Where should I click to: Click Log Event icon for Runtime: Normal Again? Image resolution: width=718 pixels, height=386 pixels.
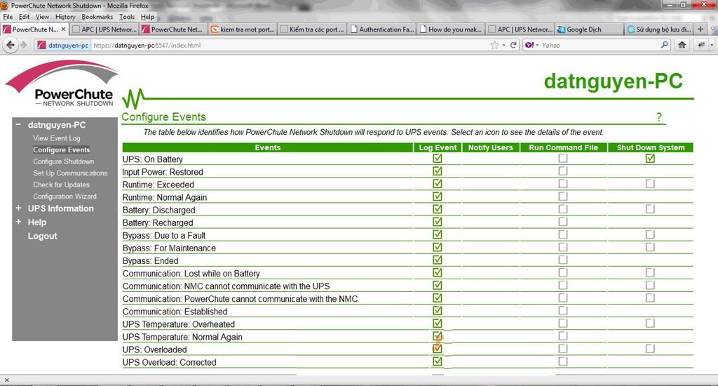point(438,197)
